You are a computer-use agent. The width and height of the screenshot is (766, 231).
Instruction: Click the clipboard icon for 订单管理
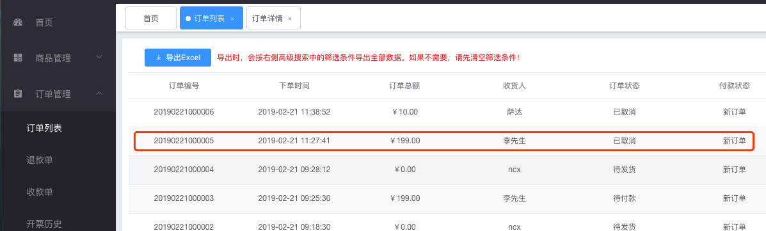18,94
